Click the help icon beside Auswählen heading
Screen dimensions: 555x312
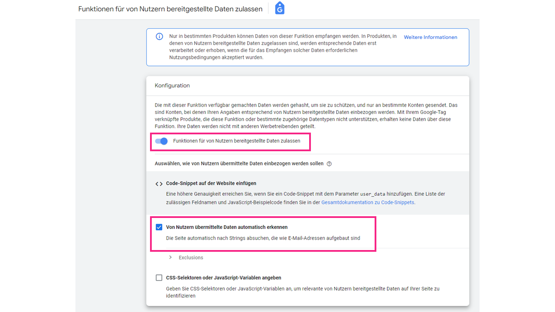coord(329,164)
